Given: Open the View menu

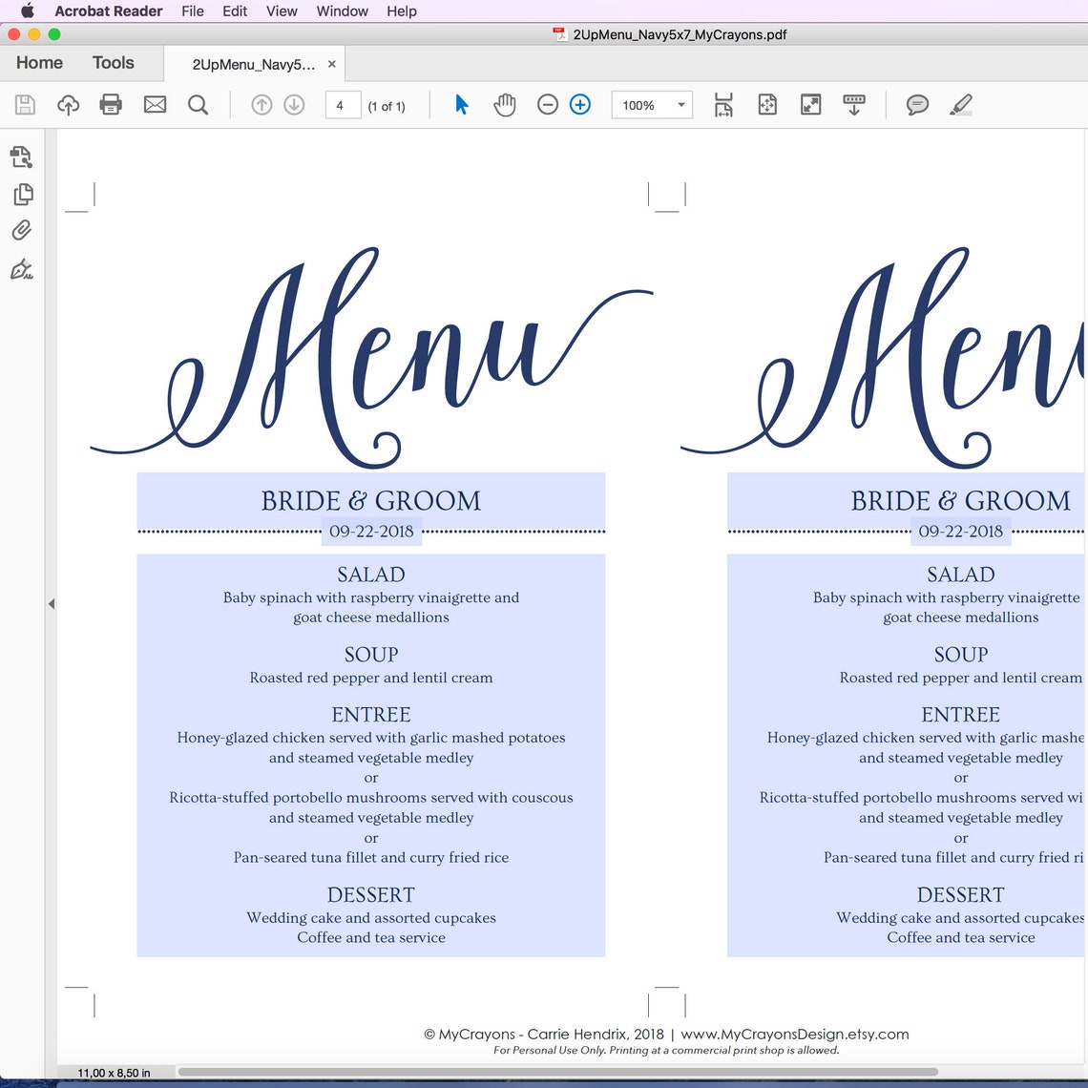Looking at the screenshot, I should (x=281, y=10).
